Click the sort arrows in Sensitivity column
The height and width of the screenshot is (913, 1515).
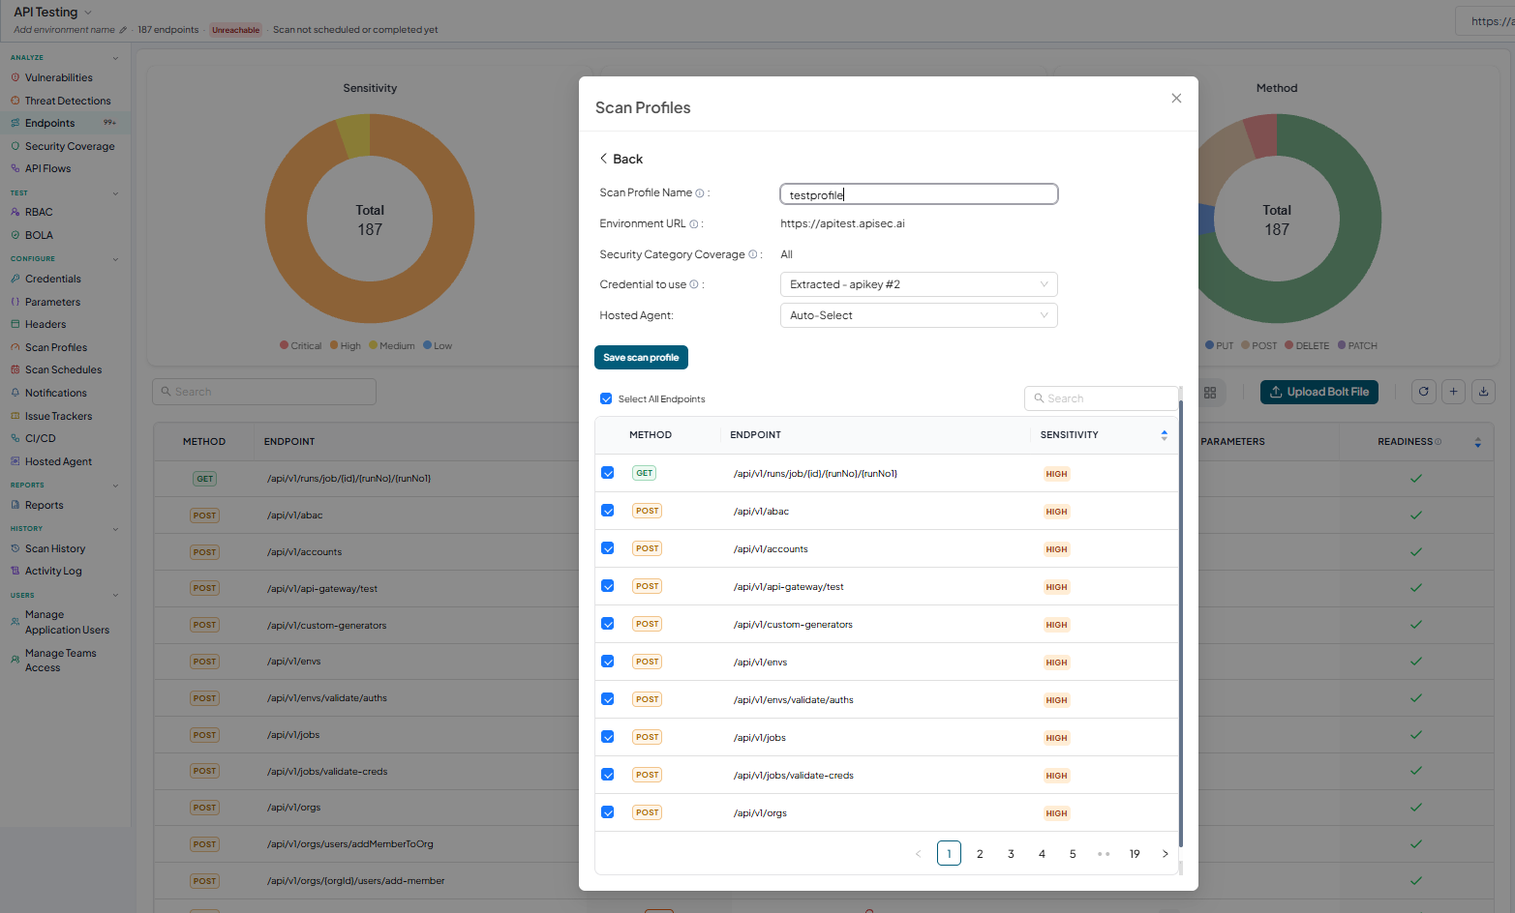(x=1164, y=435)
